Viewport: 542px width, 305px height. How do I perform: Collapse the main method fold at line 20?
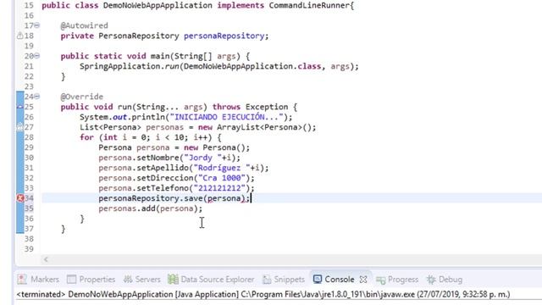pyautogui.click(x=36, y=56)
